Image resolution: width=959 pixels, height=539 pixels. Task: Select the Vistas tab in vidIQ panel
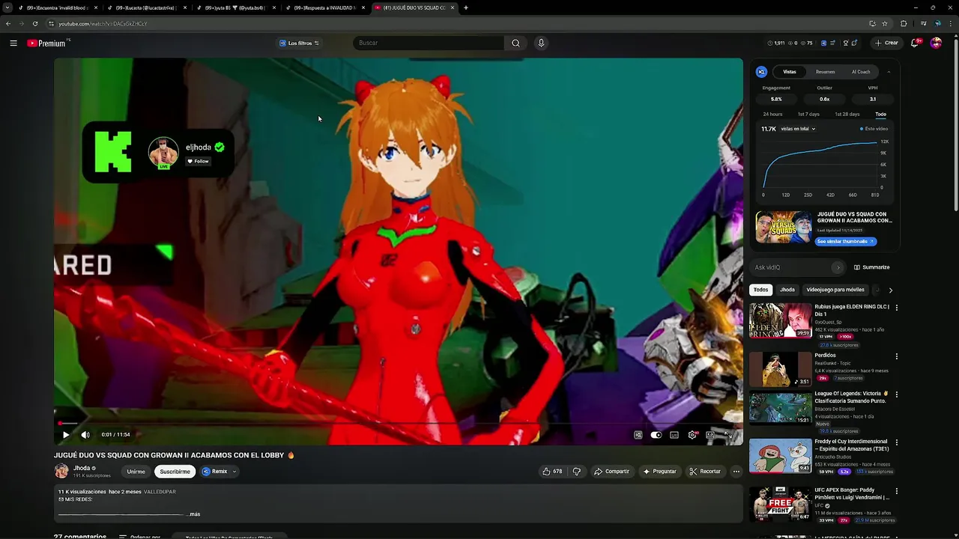(790, 72)
